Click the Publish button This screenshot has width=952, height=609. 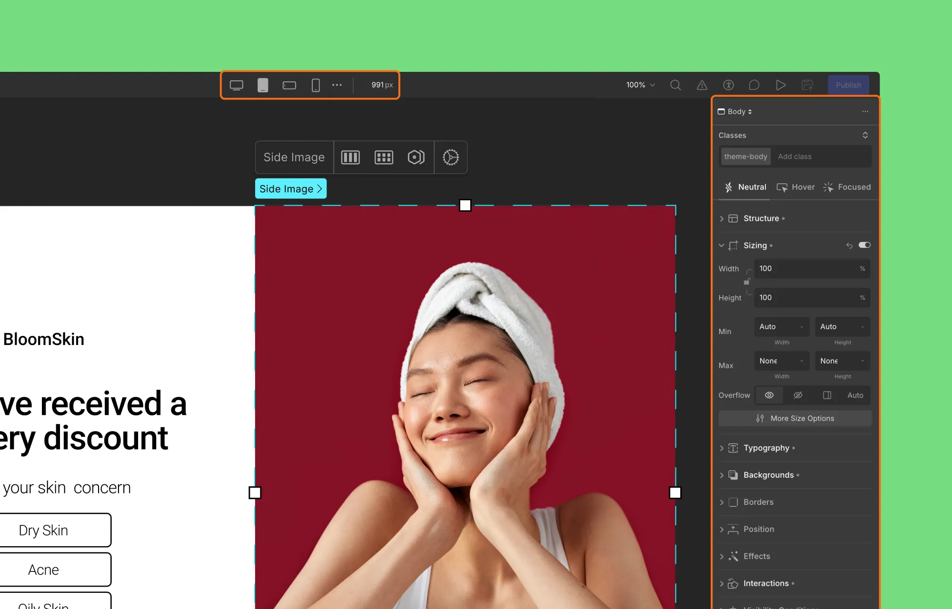(848, 85)
